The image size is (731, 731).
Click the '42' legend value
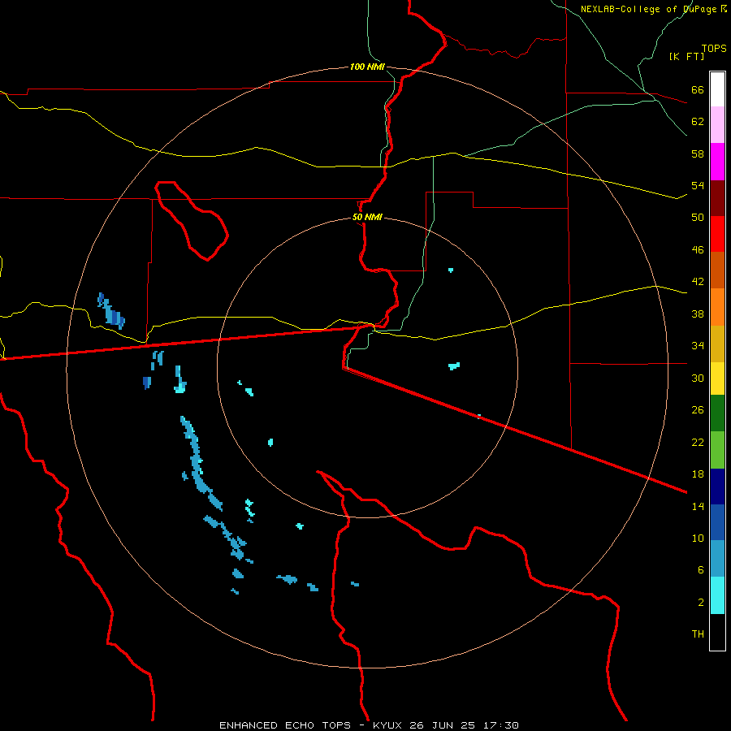(x=698, y=281)
